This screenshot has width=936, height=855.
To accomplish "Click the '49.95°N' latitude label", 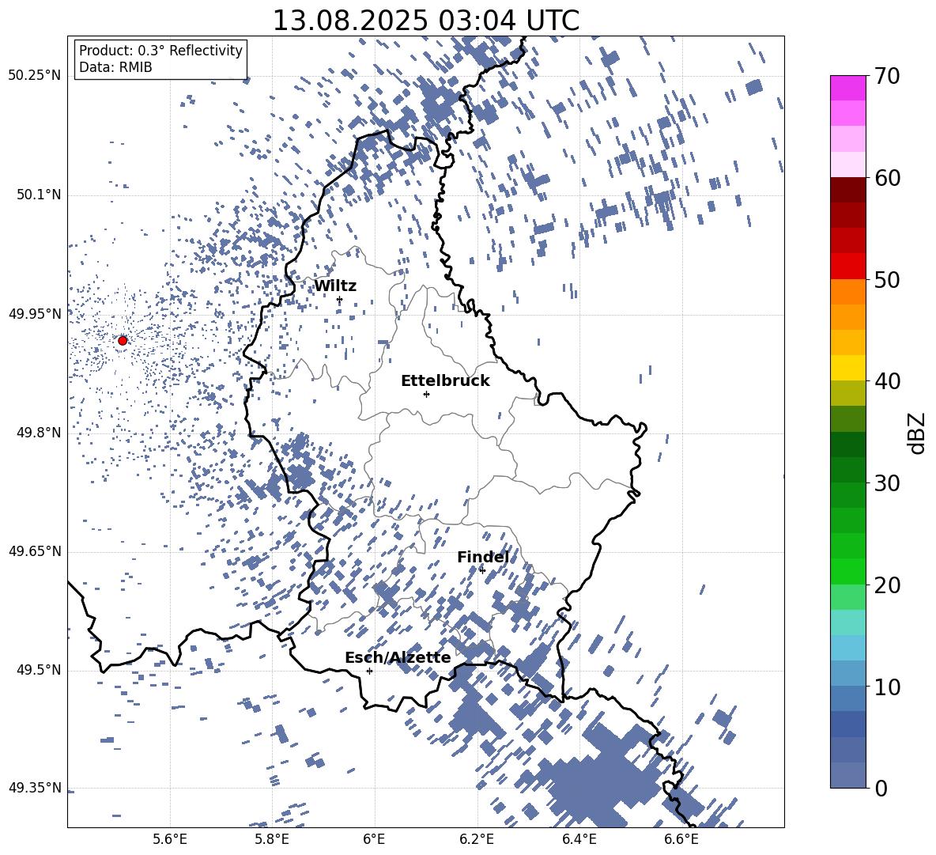I will tap(35, 314).
